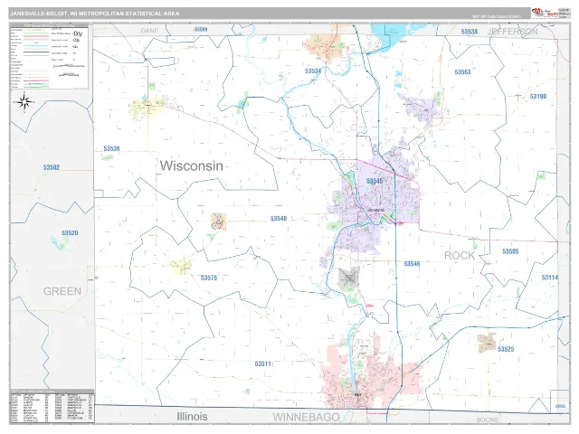Image resolution: width=579 pixels, height=434 pixels.
Task: Click the Wisconsin state label
Action: (x=191, y=165)
